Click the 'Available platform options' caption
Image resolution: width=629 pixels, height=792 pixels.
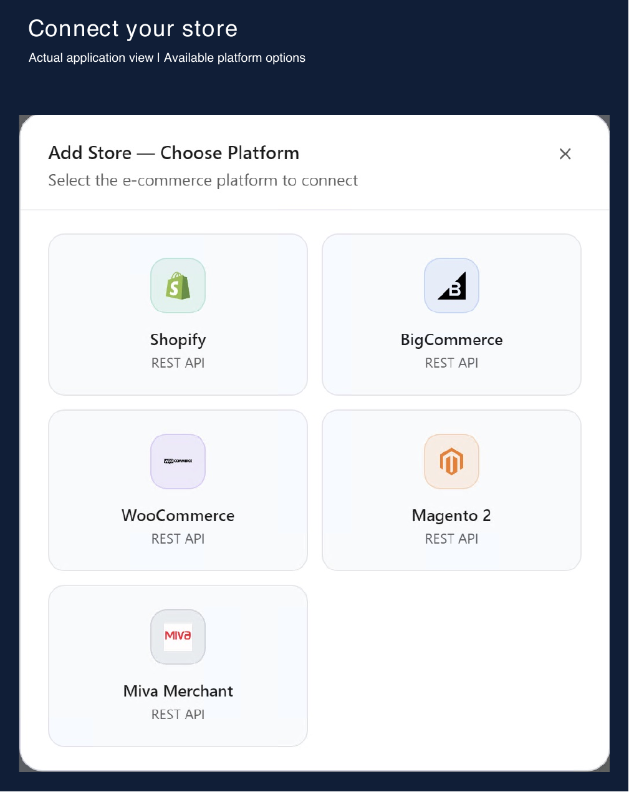coord(234,57)
